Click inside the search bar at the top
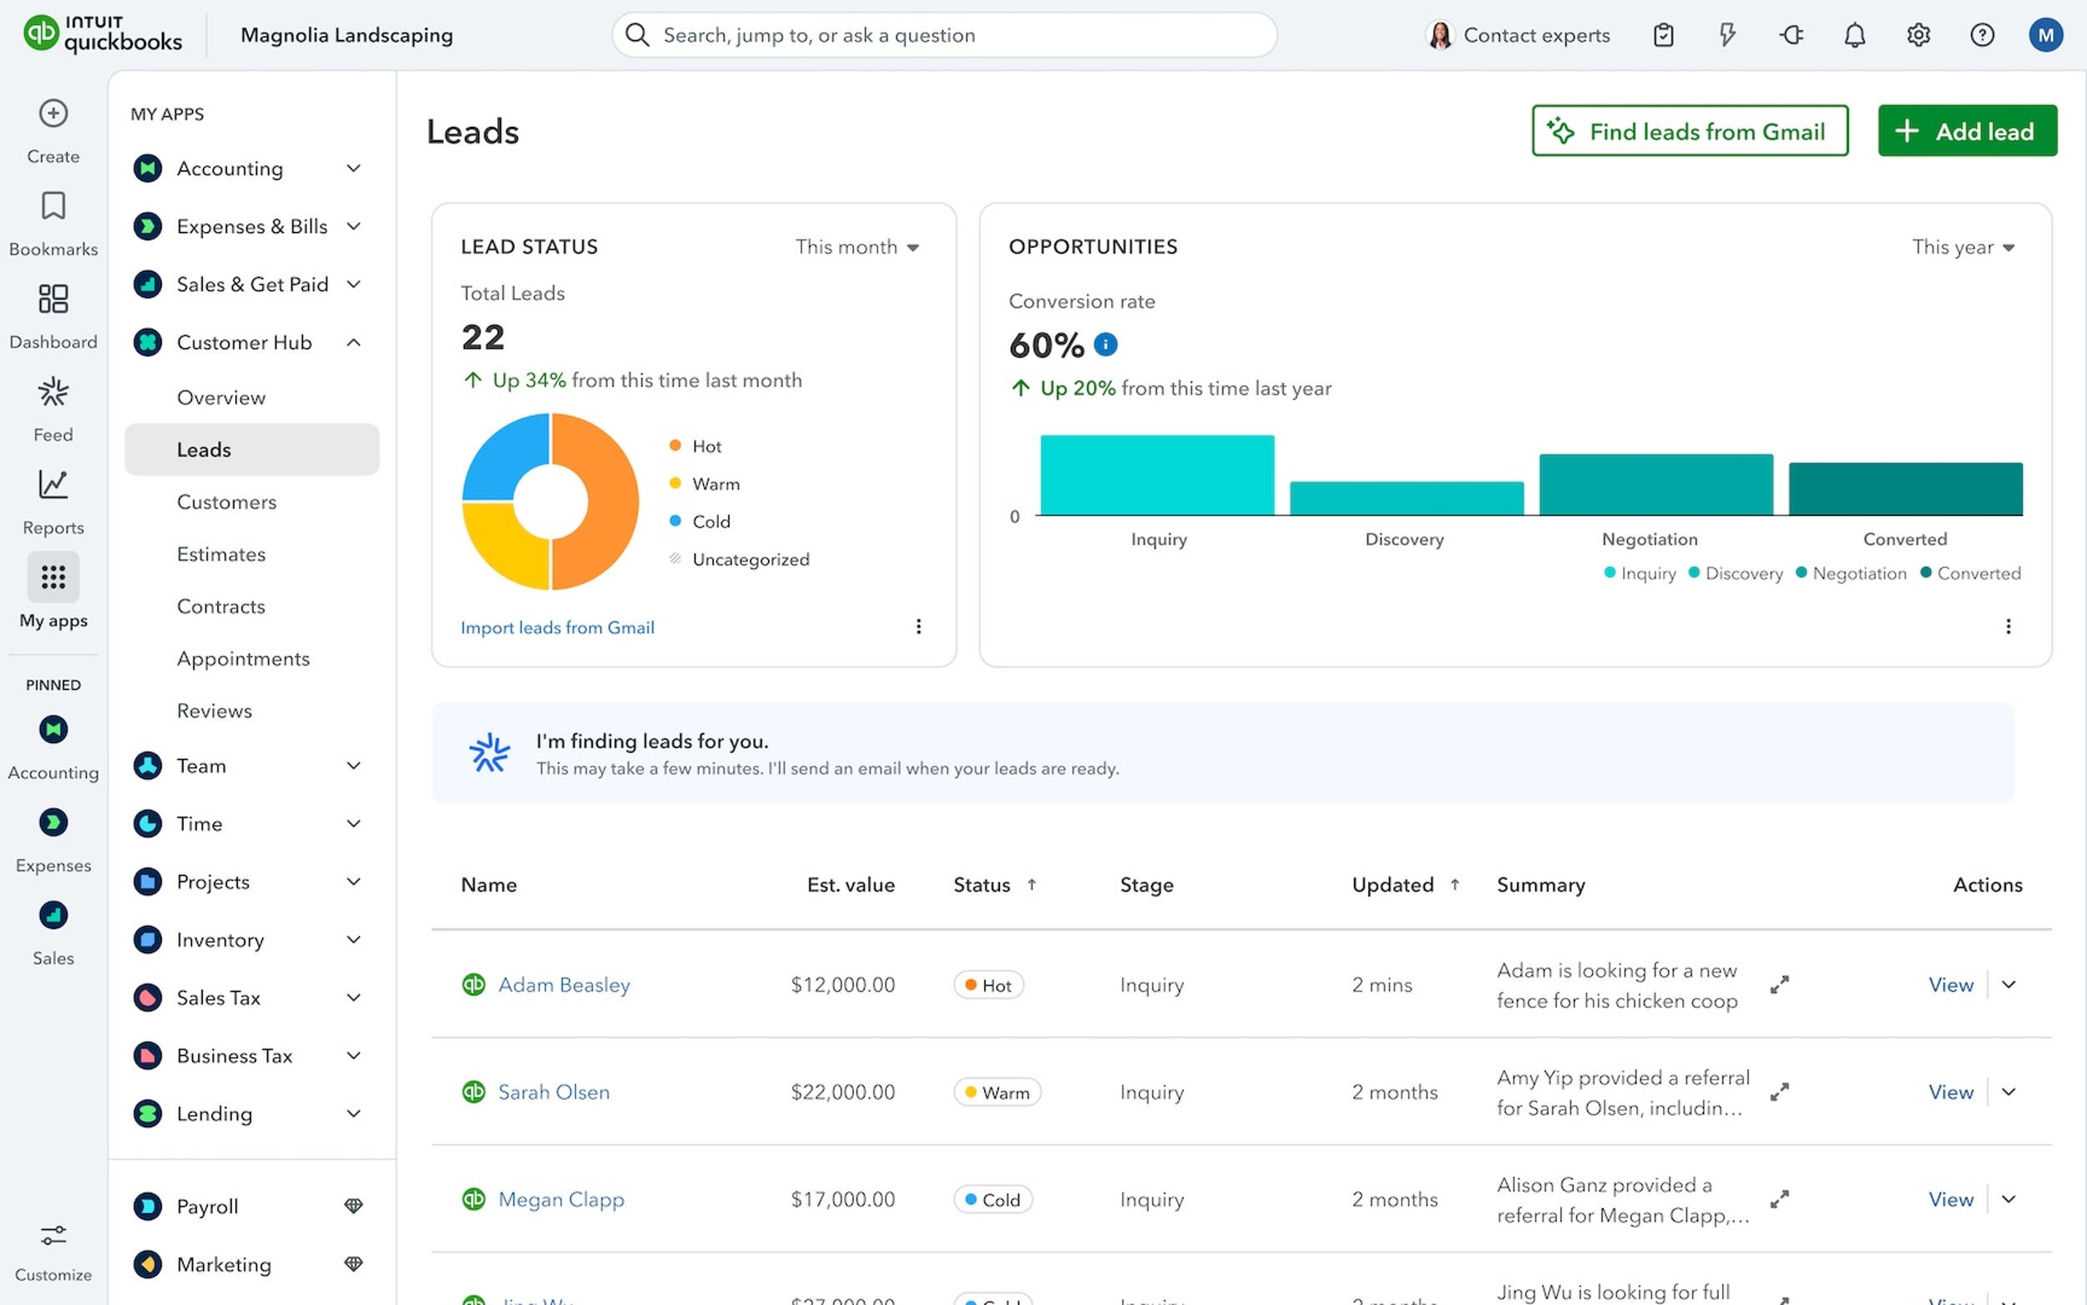 (943, 34)
